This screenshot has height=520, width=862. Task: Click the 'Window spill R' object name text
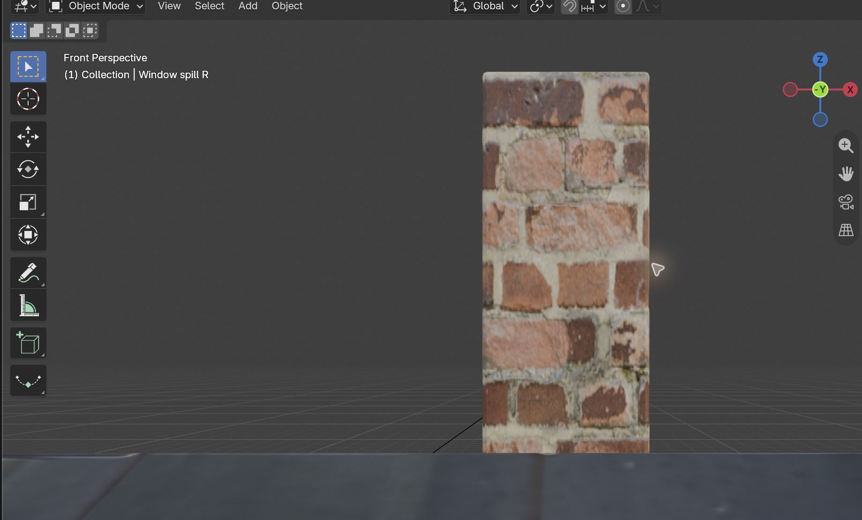(x=173, y=74)
